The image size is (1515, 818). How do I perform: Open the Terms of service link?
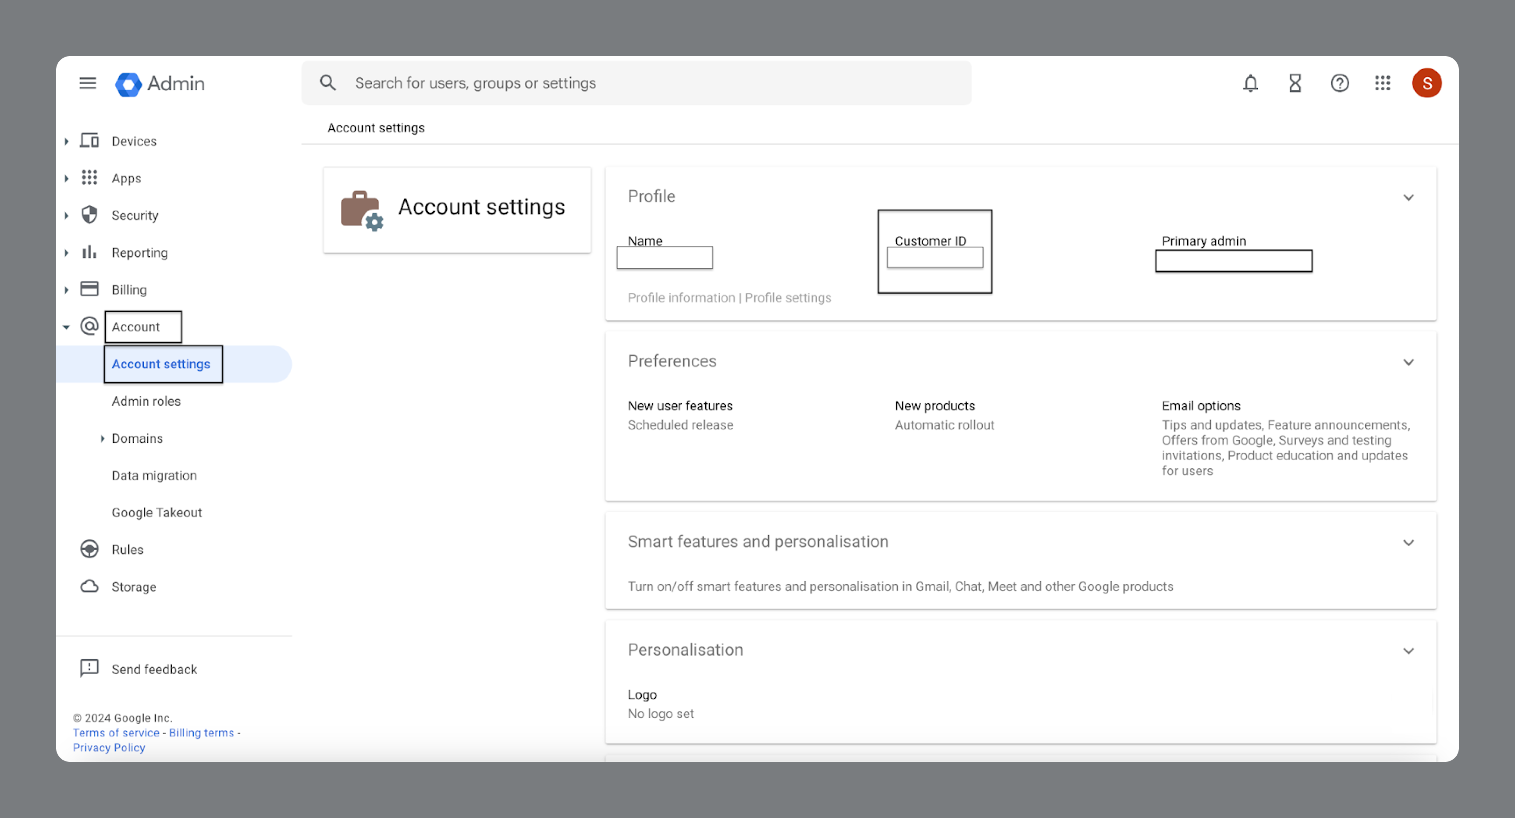pyautogui.click(x=116, y=733)
